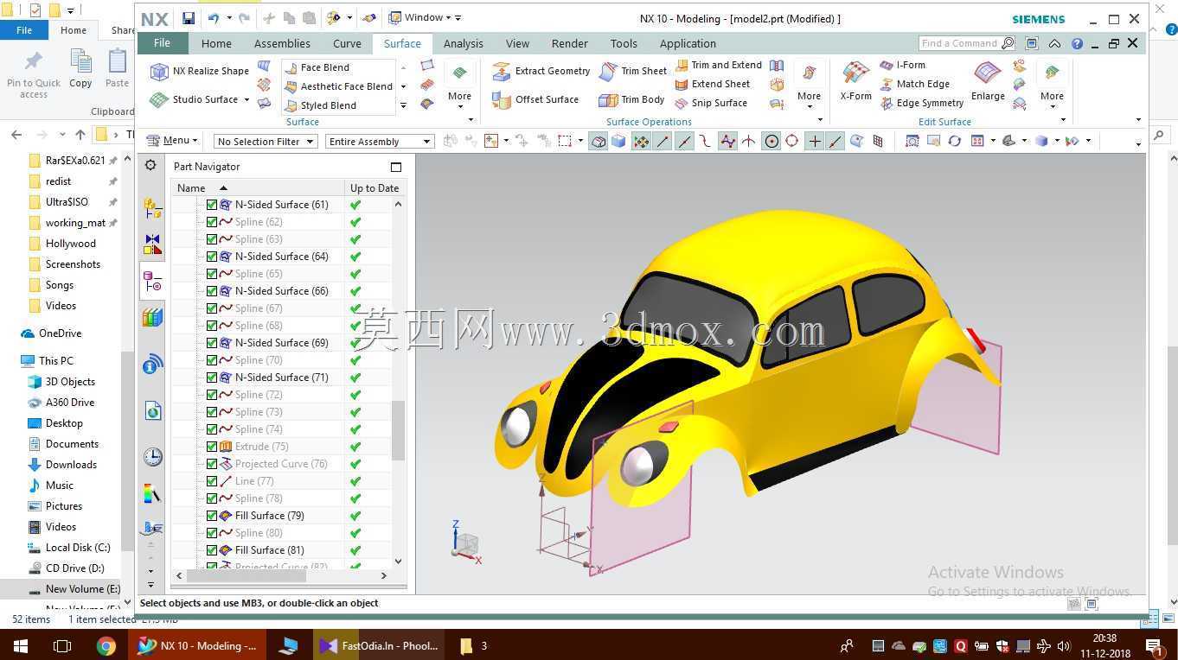Viewport: 1178px width, 660px height.
Task: Click the Save icon in NX title bar
Action: 189,18
